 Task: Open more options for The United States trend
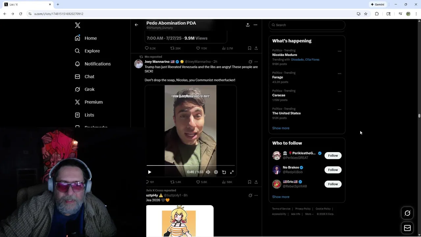pyautogui.click(x=339, y=110)
